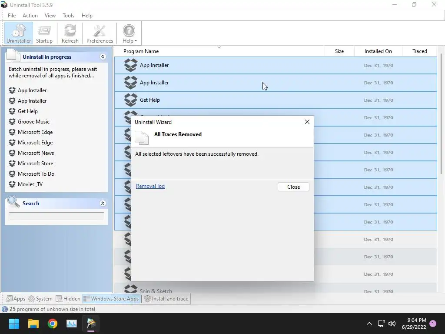Open the Removal log link
The height and width of the screenshot is (334, 445).
point(150,186)
